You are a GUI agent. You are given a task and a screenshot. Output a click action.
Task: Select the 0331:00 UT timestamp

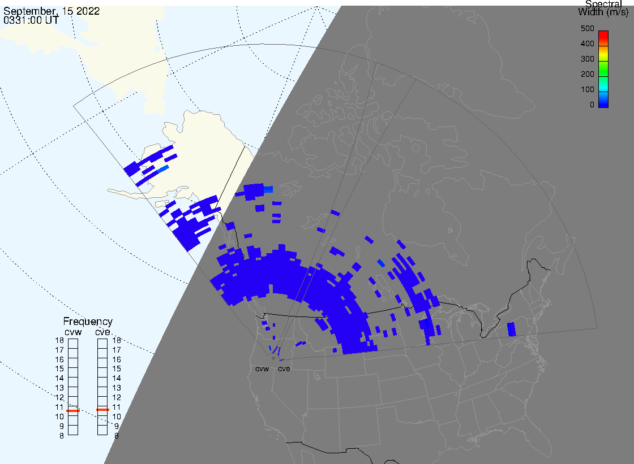(31, 20)
